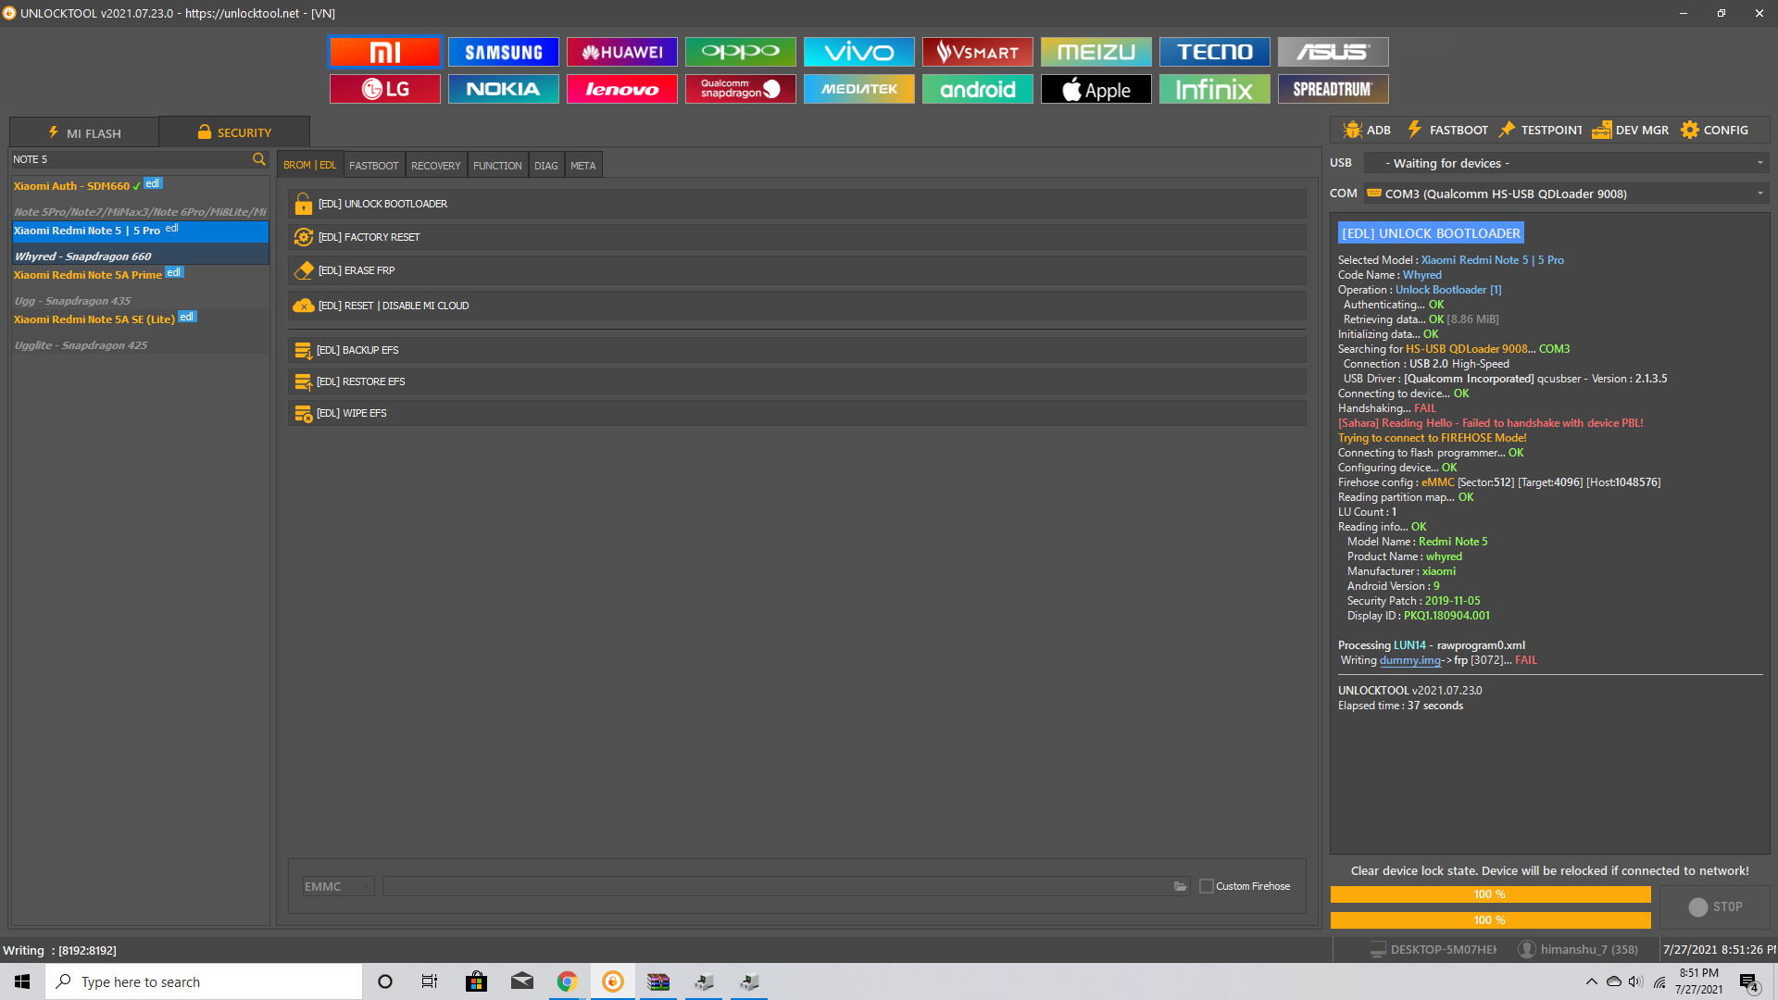The width and height of the screenshot is (1778, 1000).
Task: Click the upper 100% progress bar
Action: (1491, 894)
